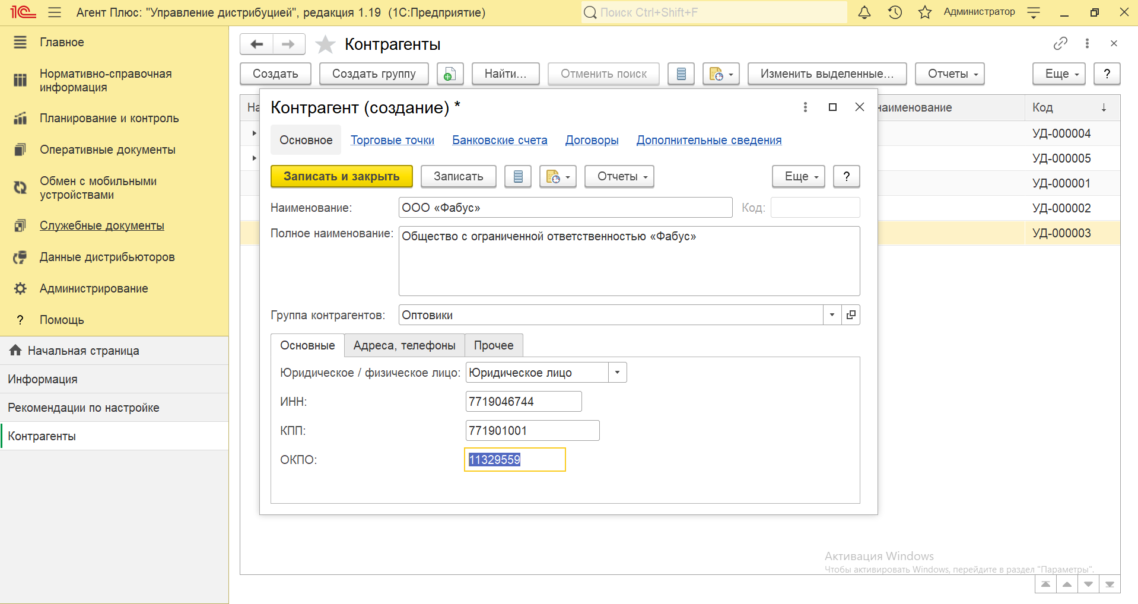Open the three-dot menu in Контрагент dialog
Screen dimensions: 1138x604
[805, 107]
